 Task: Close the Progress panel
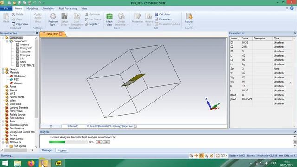(x=295, y=132)
